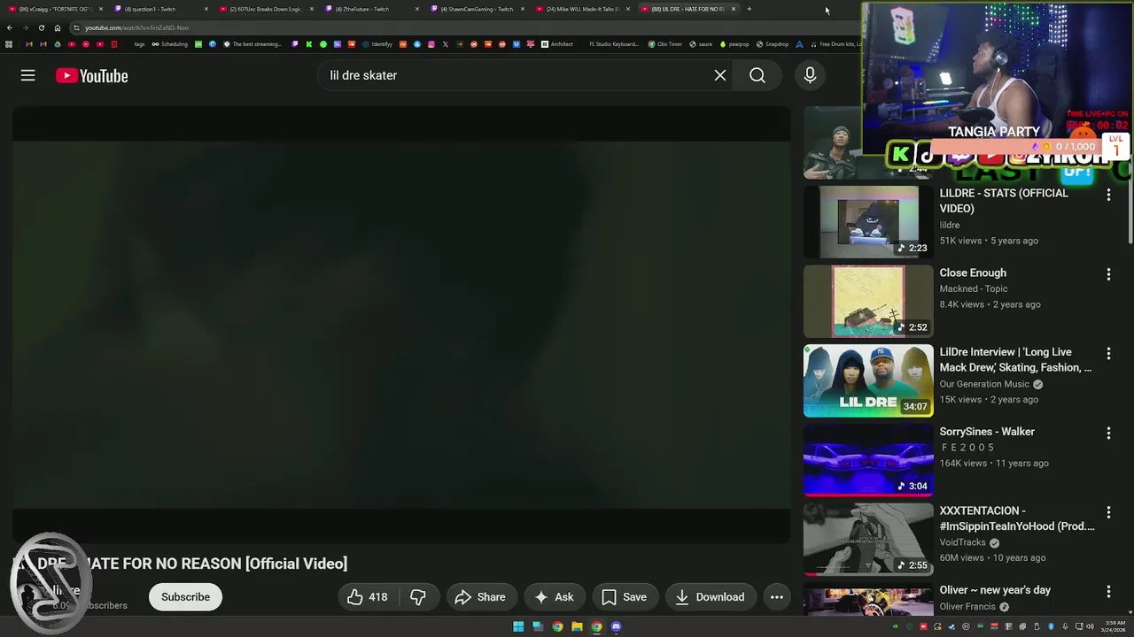Open the Google Drive bookmark icon

(58, 44)
